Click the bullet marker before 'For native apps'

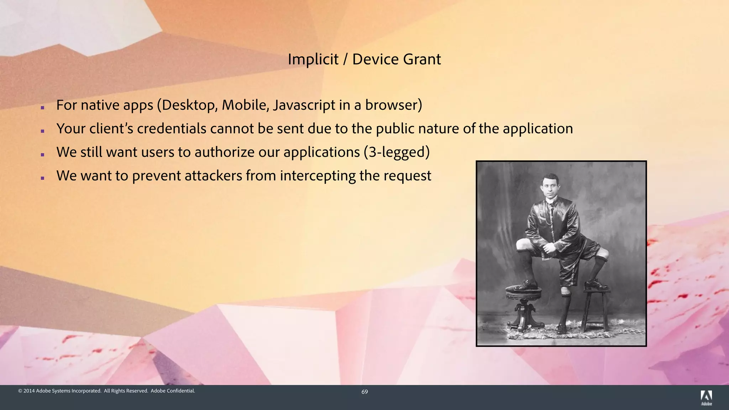42,107
